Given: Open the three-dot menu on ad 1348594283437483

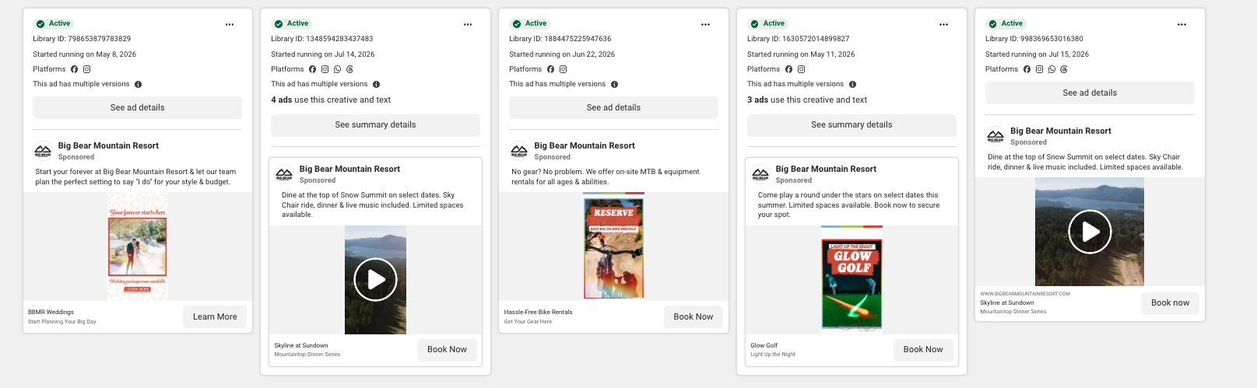Looking at the screenshot, I should coord(468,24).
